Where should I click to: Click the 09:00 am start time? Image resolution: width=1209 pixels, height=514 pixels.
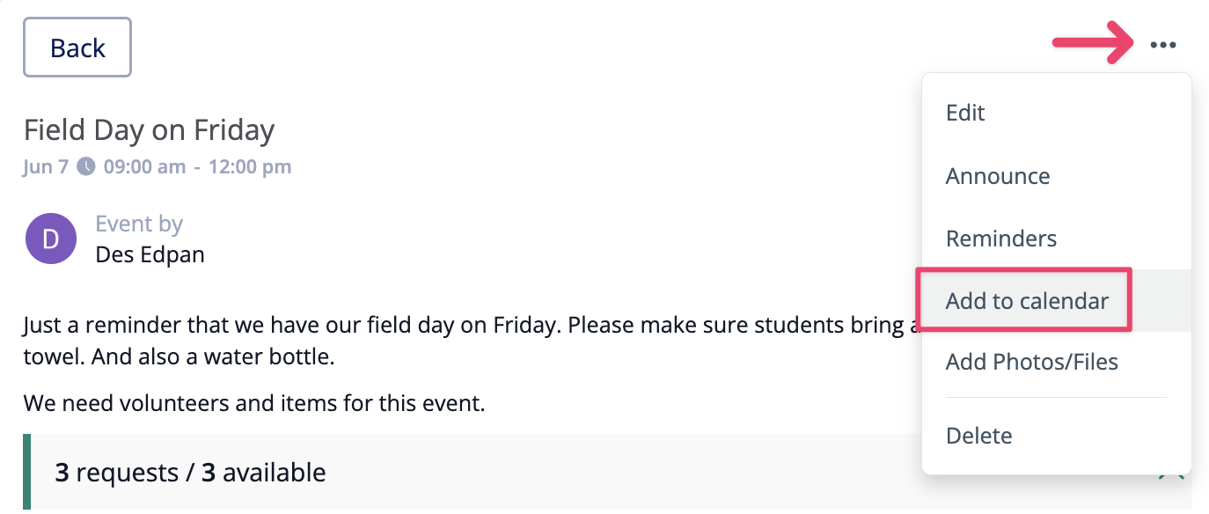point(145,166)
